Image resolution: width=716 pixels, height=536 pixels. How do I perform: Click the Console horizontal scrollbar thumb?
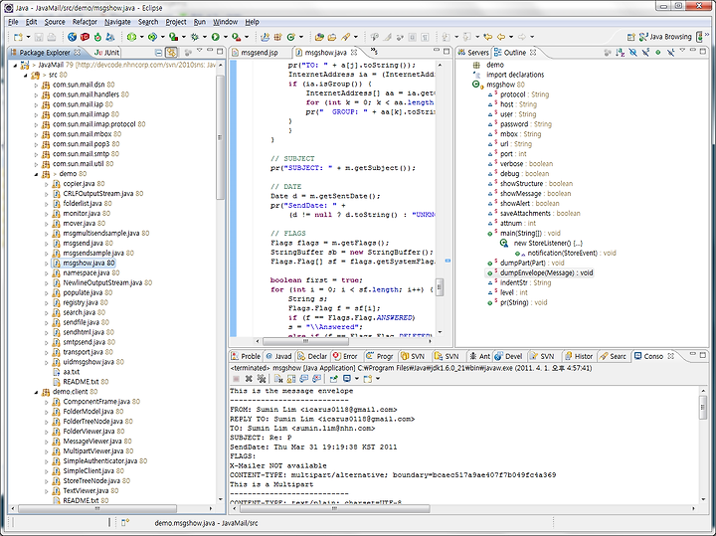(334, 508)
